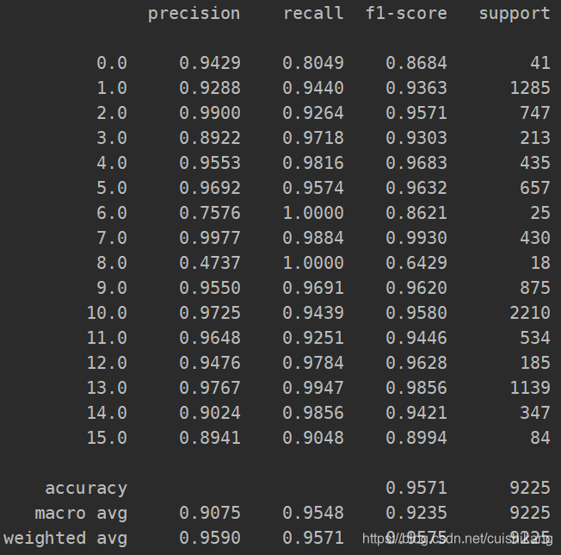Select class label 7.0 row name

(x=112, y=238)
